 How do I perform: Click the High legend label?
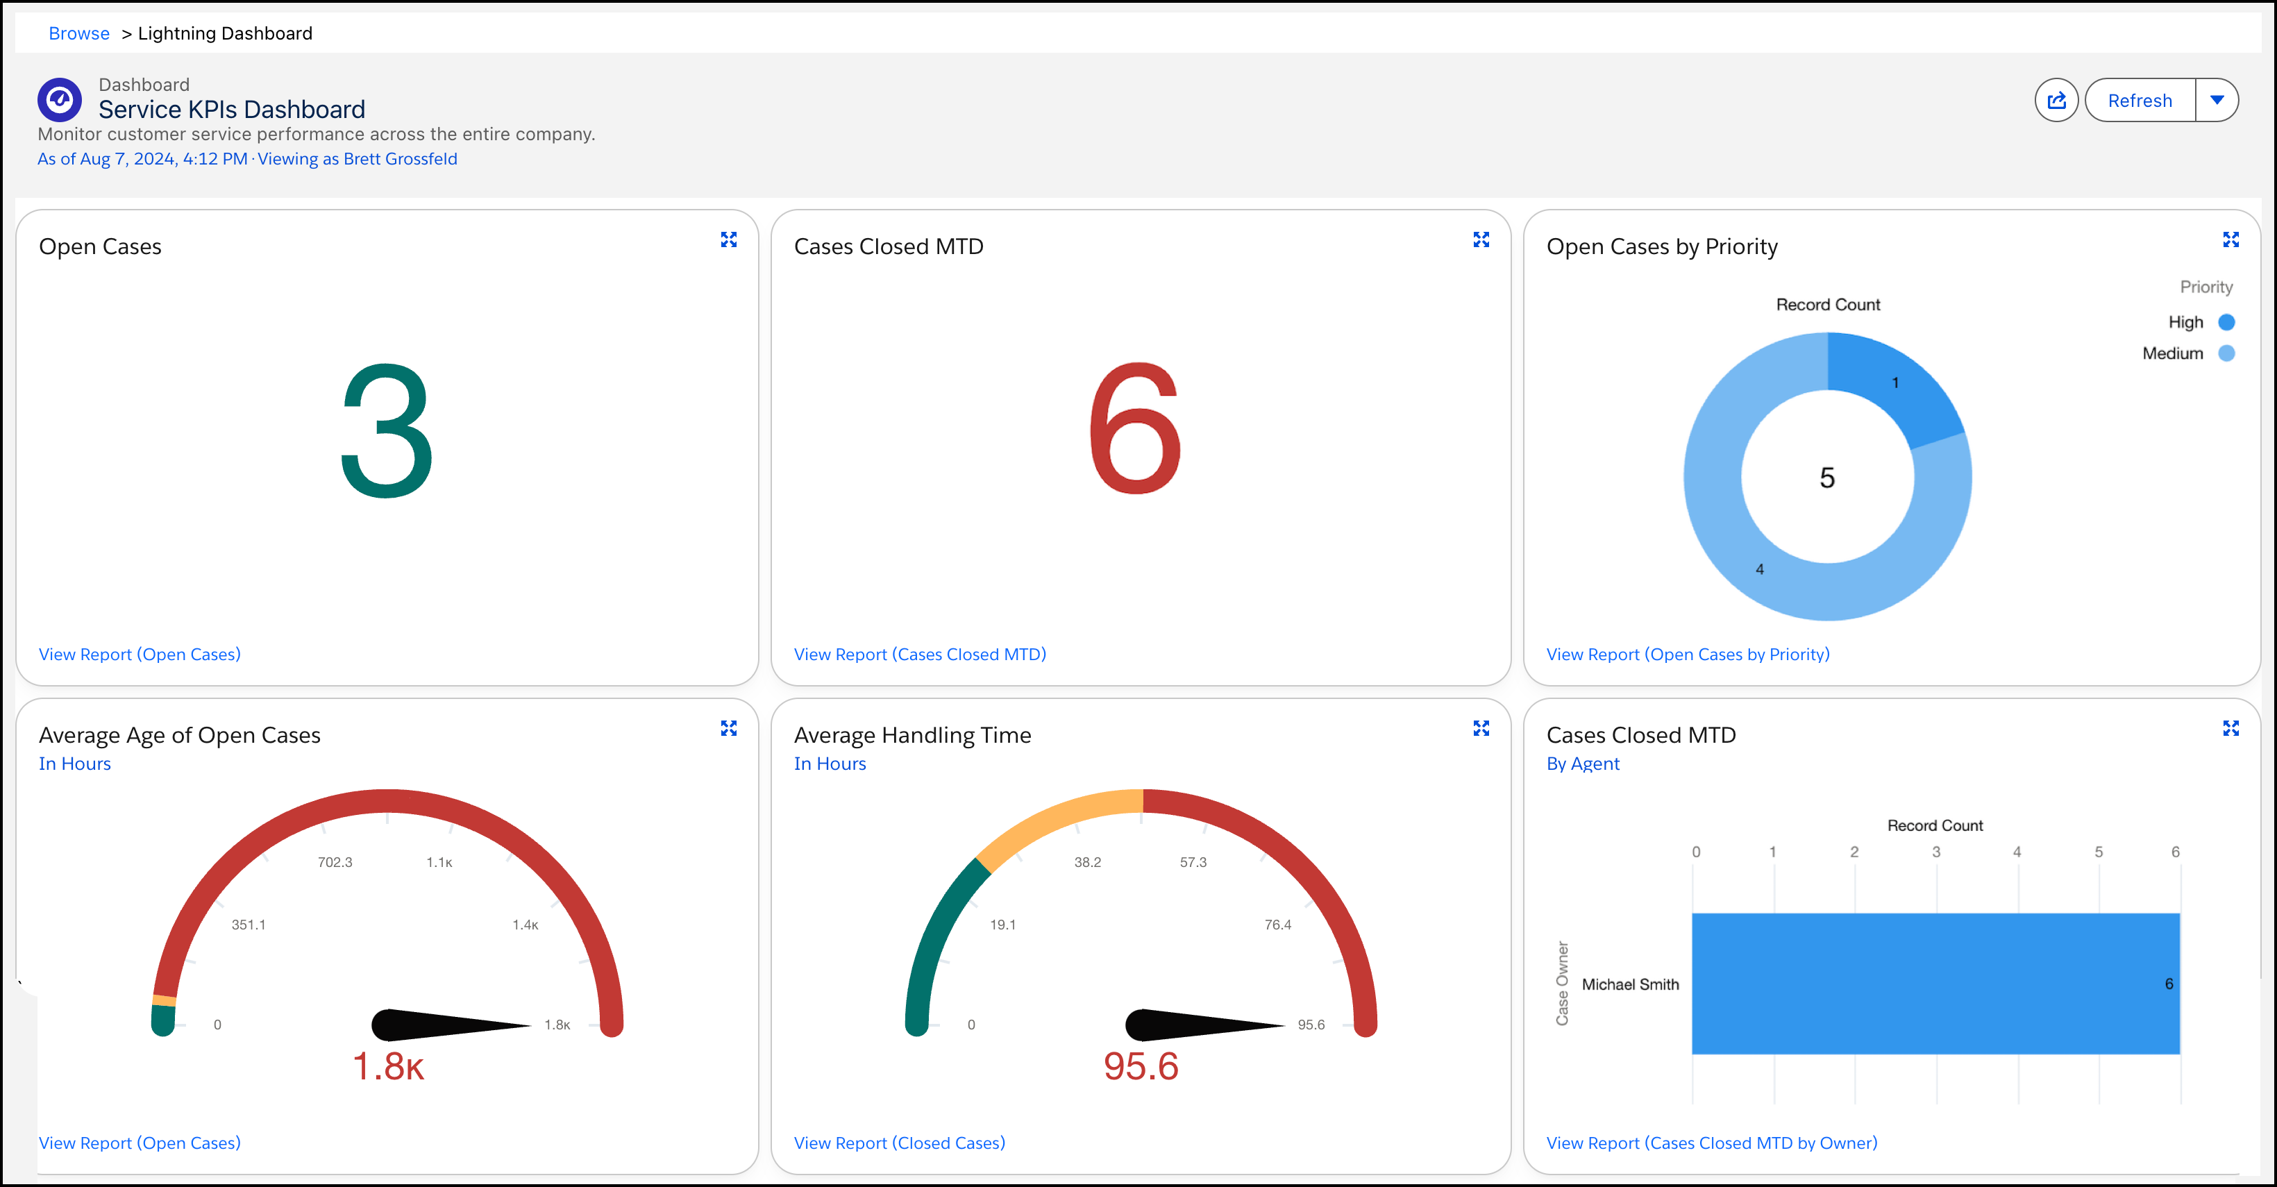[x=2185, y=323]
